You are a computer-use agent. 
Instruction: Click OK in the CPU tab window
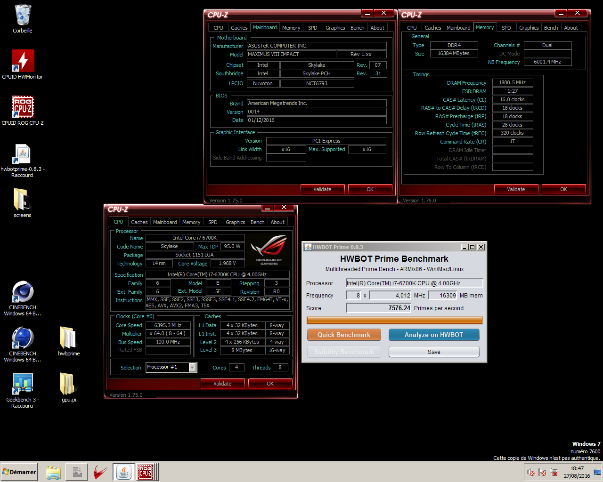pos(270,384)
